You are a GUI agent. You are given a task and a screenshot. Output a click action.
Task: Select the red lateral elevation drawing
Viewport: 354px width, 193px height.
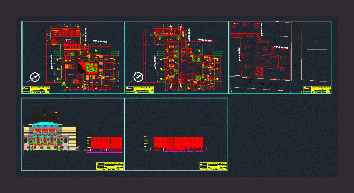pos(106,143)
